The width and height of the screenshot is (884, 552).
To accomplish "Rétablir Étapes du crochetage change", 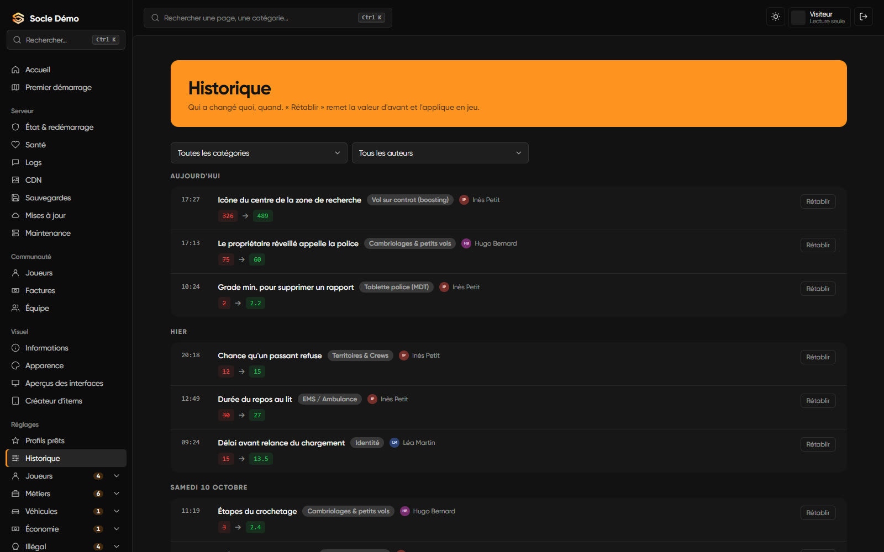I will point(818,513).
